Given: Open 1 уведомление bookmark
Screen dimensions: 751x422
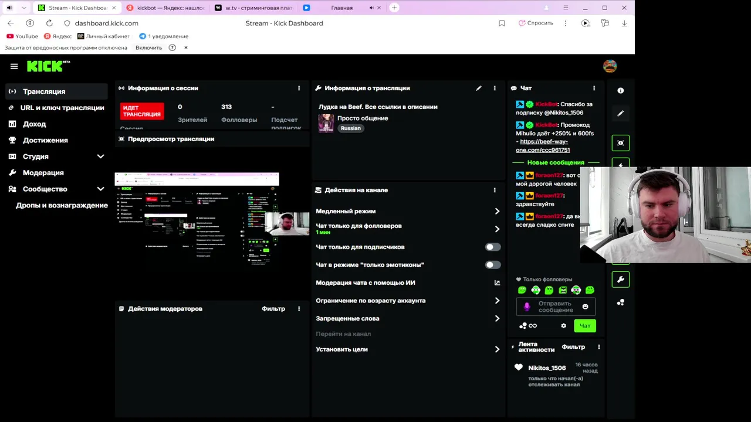Looking at the screenshot, I should click(x=164, y=36).
